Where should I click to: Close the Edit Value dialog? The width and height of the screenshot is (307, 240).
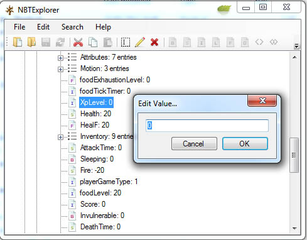pos(262,101)
